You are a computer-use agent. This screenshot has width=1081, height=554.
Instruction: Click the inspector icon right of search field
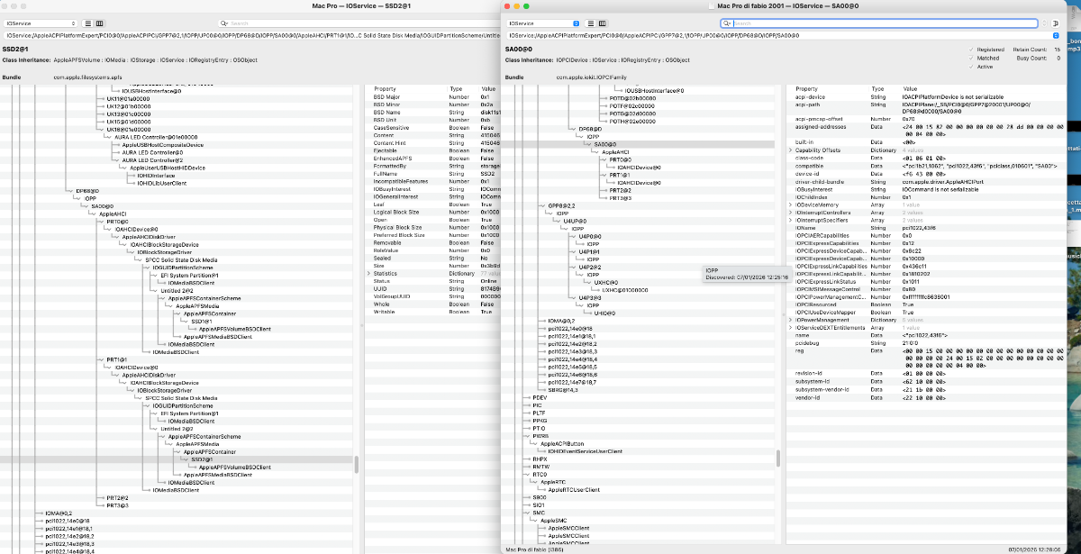[x=1056, y=23]
